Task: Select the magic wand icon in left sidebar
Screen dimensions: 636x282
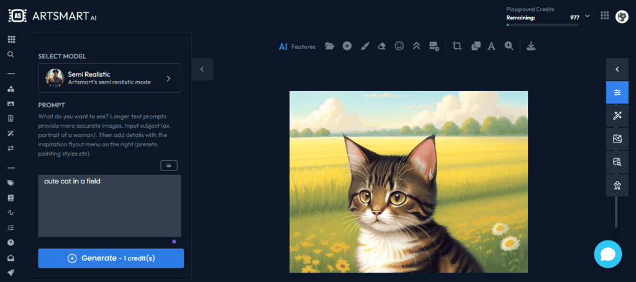Action: pos(11,133)
